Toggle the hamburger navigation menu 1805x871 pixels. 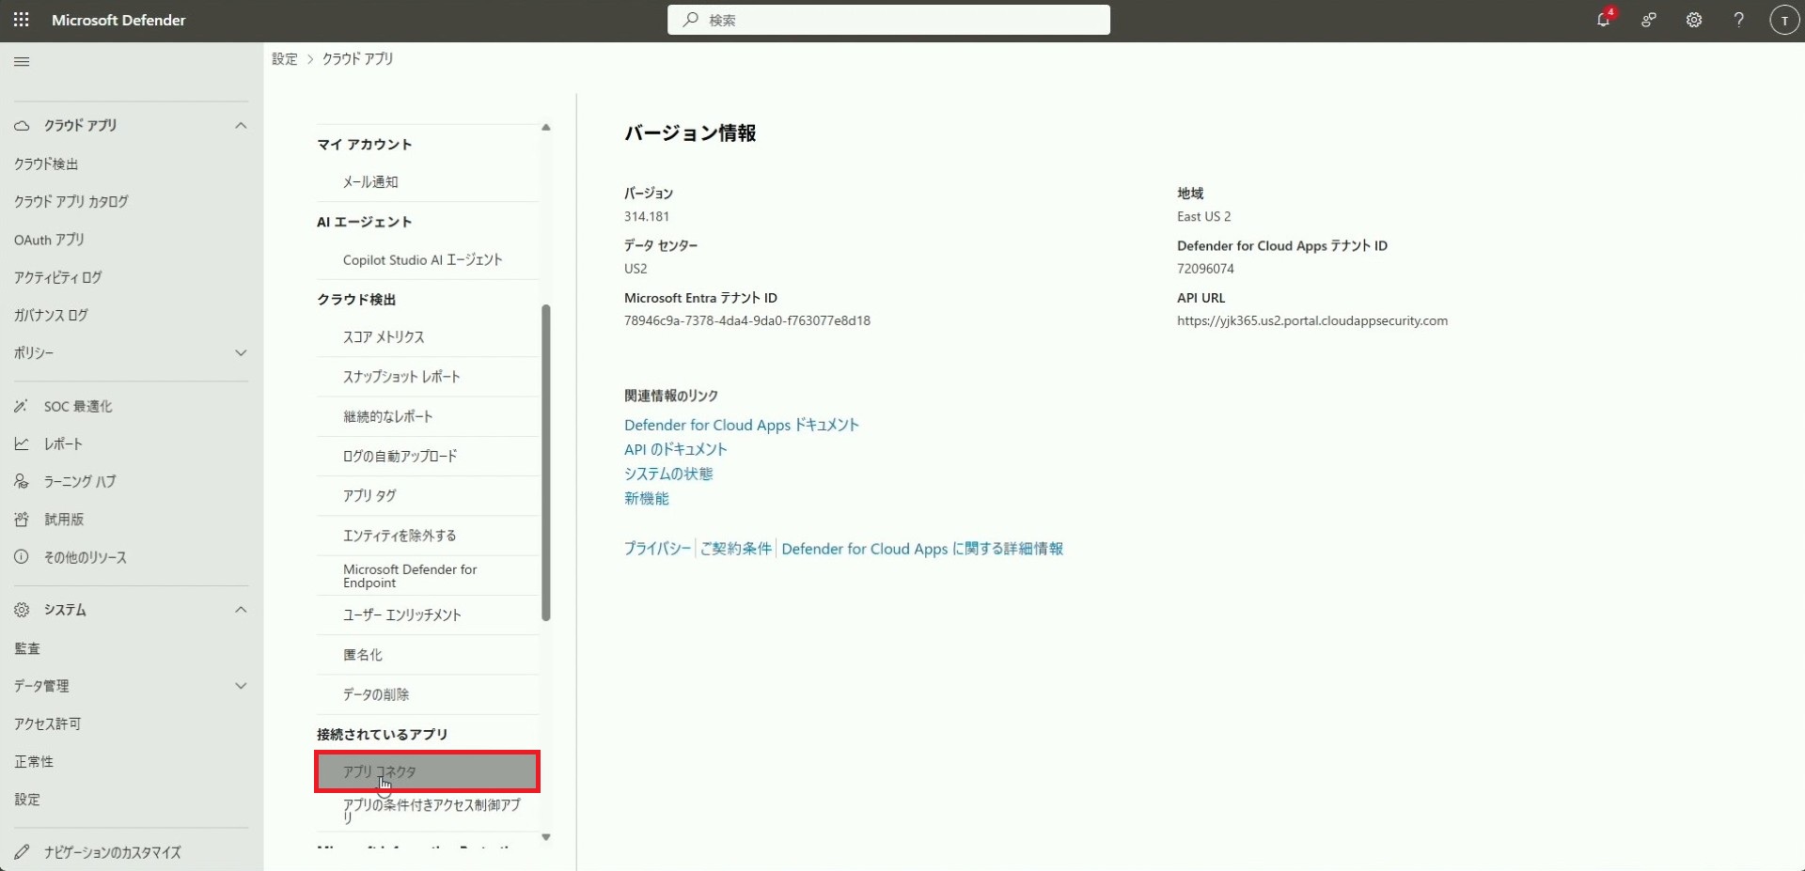pos(22,62)
